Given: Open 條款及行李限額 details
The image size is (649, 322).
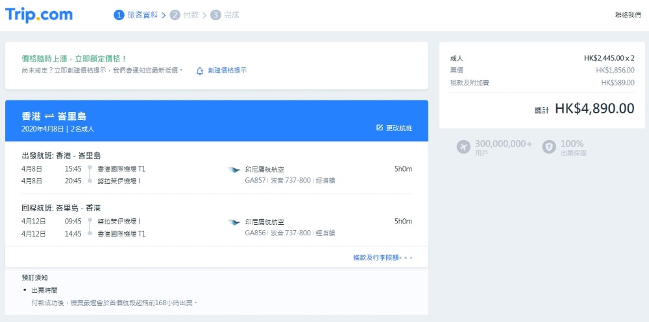Looking at the screenshot, I should point(375,257).
